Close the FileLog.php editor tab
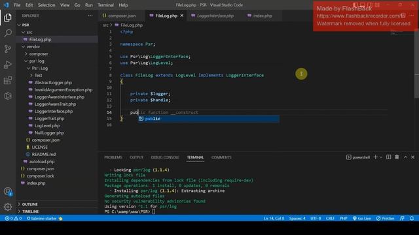The width and height of the screenshot is (419, 235). (x=182, y=16)
